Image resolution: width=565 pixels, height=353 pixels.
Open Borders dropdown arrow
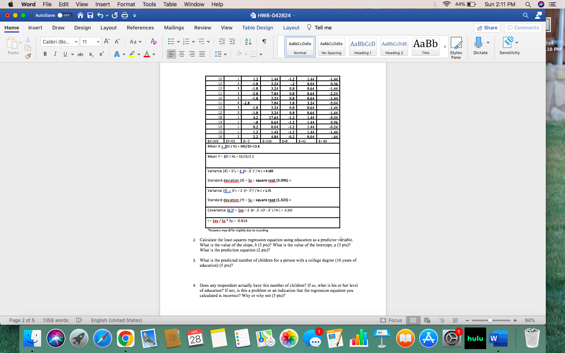(261, 54)
